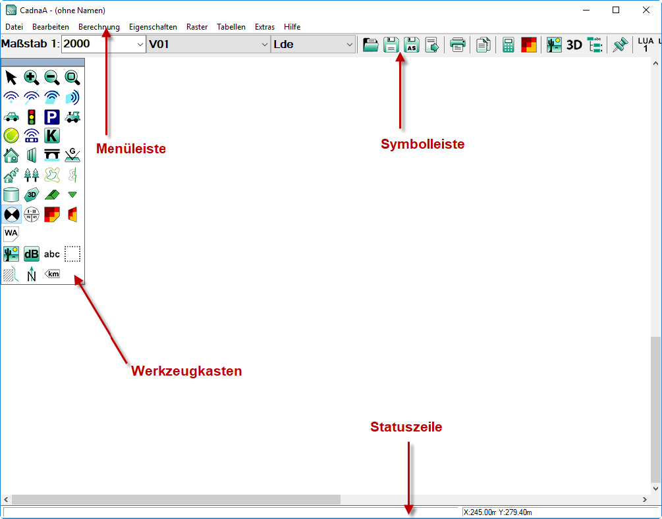Click the export document toolbar icon
This screenshot has height=519, width=662.
coord(432,44)
